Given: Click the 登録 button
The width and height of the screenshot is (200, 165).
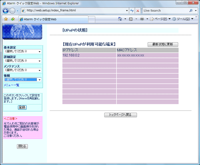Looking at the screenshot, I should (22, 107).
